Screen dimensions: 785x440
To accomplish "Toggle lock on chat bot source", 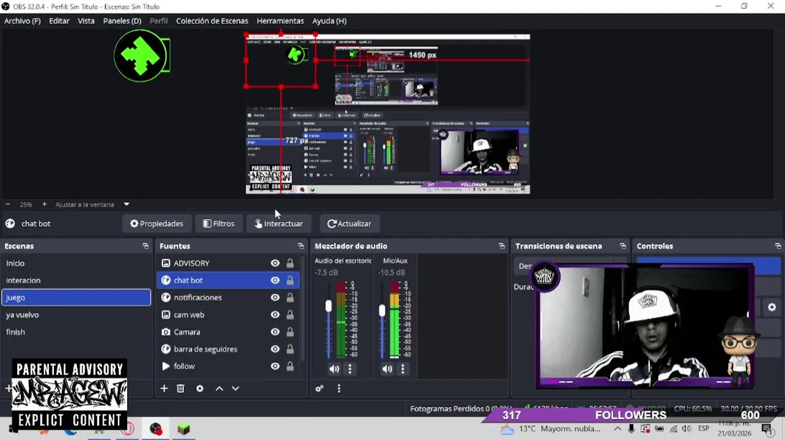I will point(290,280).
